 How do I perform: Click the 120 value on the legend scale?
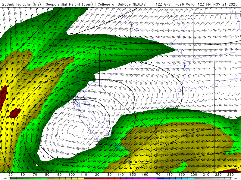click(96, 175)
